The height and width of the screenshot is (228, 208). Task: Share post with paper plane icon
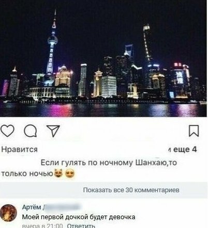tap(53, 131)
